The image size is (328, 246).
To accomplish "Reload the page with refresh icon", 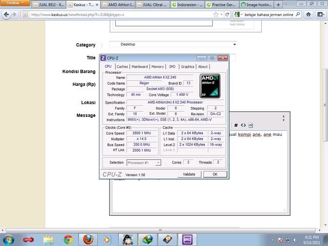I will [x=228, y=14].
